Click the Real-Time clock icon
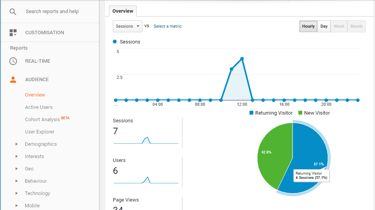Image resolution: width=375 pixels, height=210 pixels. [13, 61]
